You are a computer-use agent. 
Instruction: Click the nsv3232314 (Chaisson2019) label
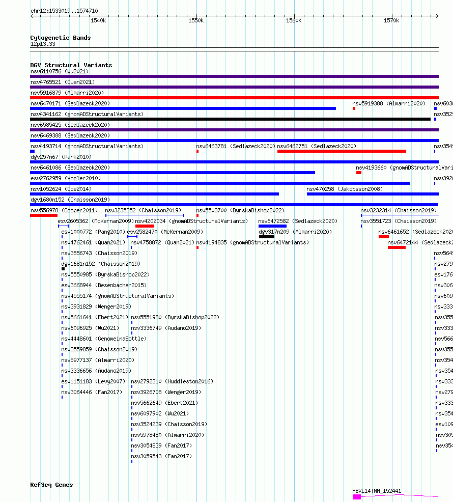pos(399,210)
